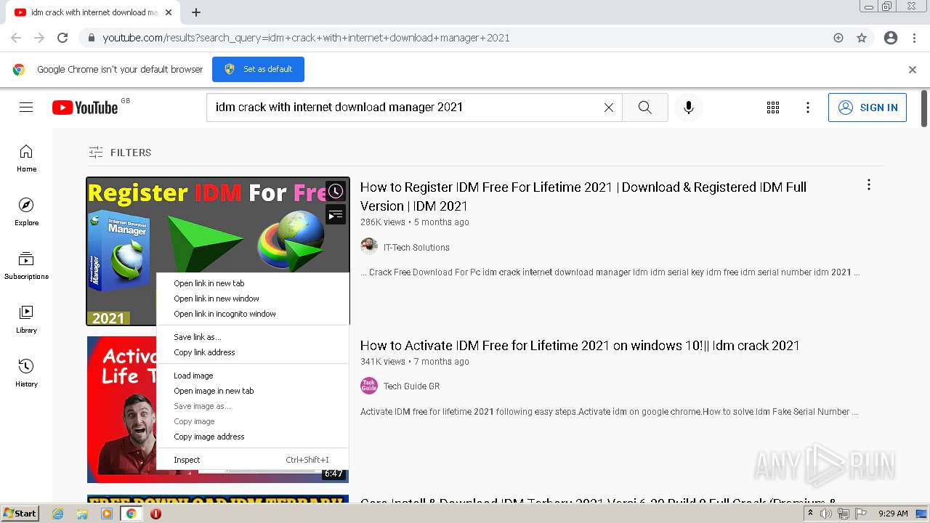The height and width of the screenshot is (523, 930).
Task: Open Tech Guide GR channel avatar
Action: click(x=369, y=386)
